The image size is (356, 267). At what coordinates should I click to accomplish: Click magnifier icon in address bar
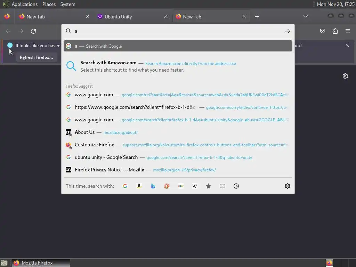pyautogui.click(x=68, y=31)
